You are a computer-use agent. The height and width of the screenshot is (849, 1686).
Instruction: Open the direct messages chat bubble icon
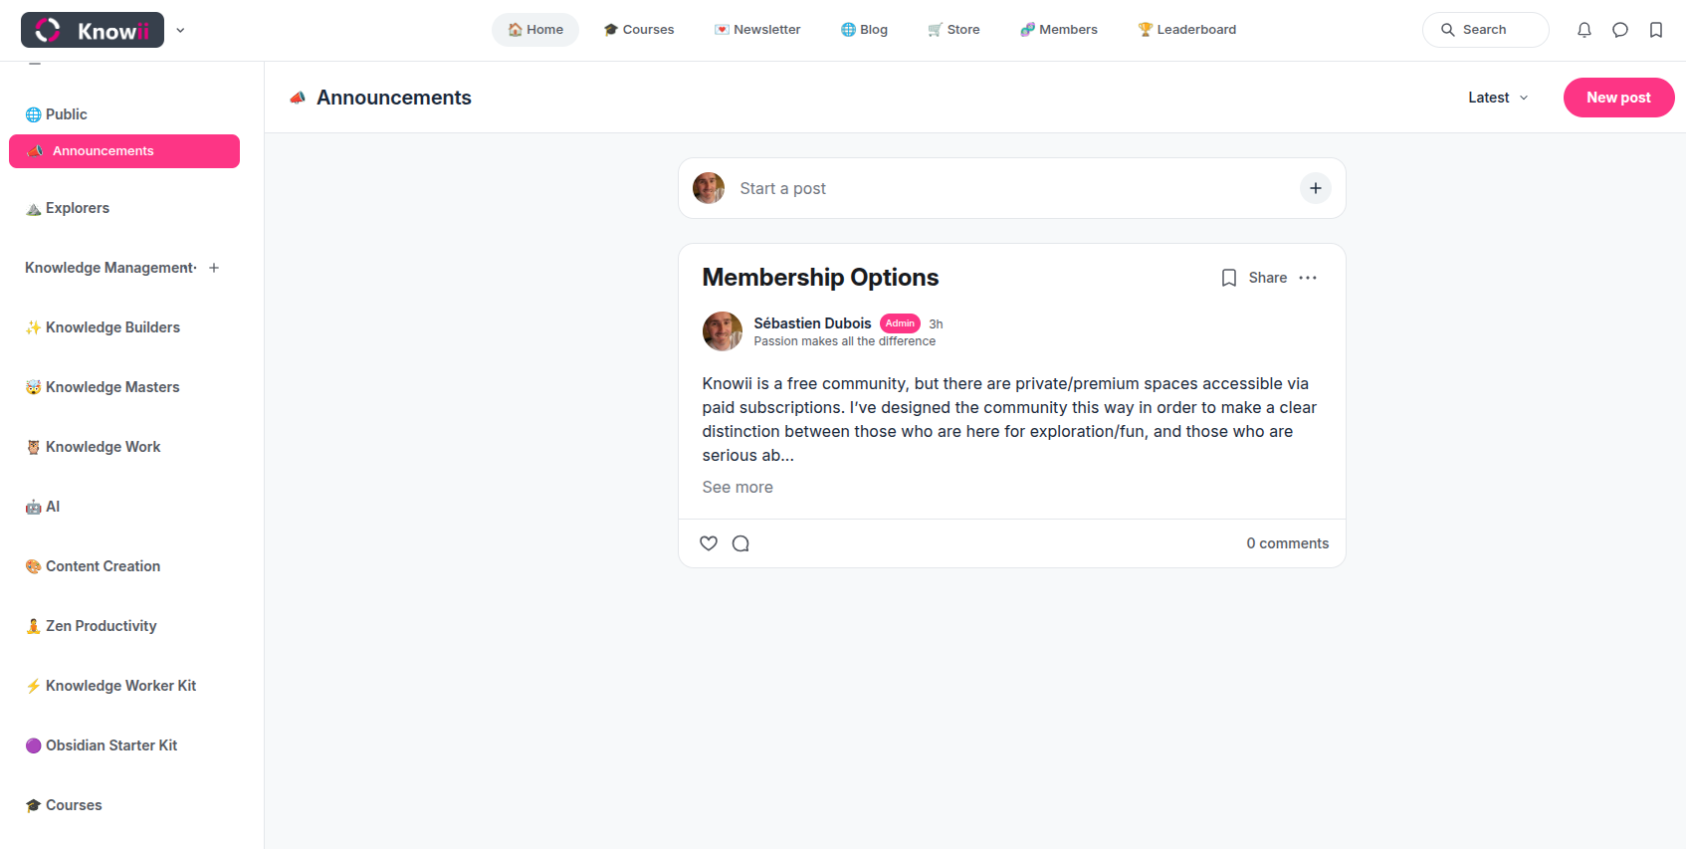[1620, 30]
